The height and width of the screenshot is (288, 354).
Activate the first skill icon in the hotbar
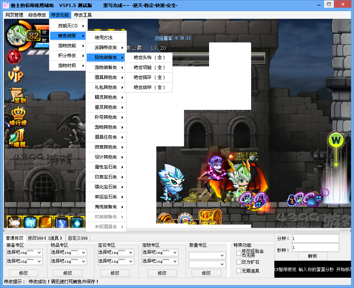(14, 222)
